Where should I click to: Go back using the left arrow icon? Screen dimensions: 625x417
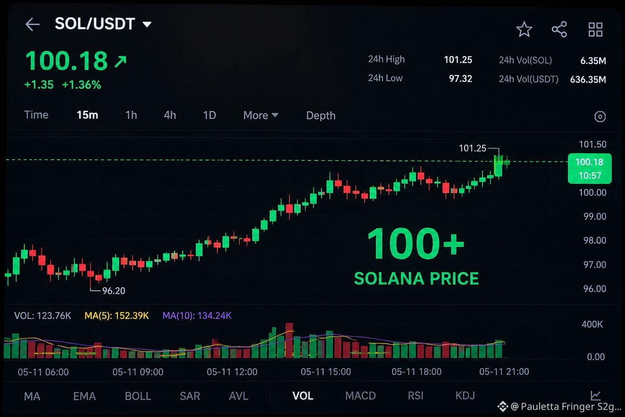[x=33, y=24]
